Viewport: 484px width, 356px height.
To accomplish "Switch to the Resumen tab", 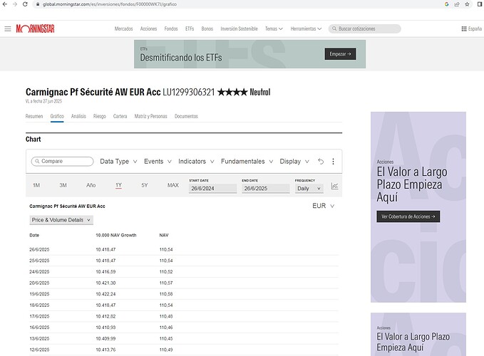I will [34, 116].
